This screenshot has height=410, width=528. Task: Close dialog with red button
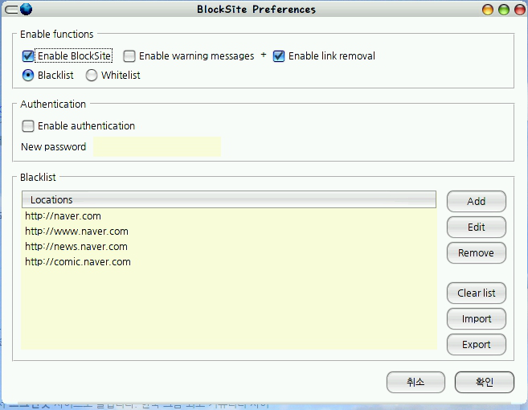520,10
